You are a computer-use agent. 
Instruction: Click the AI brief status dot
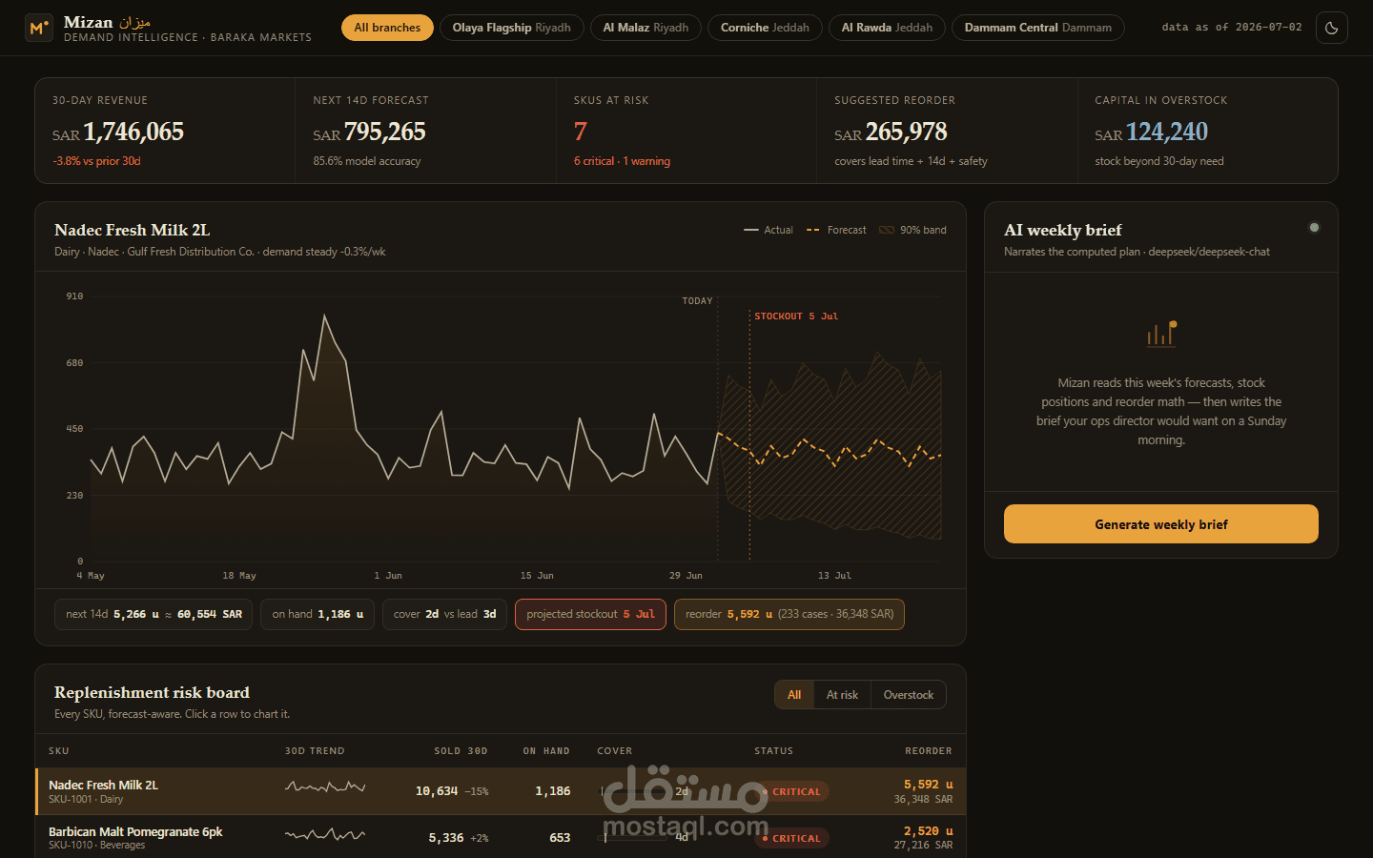1314,228
